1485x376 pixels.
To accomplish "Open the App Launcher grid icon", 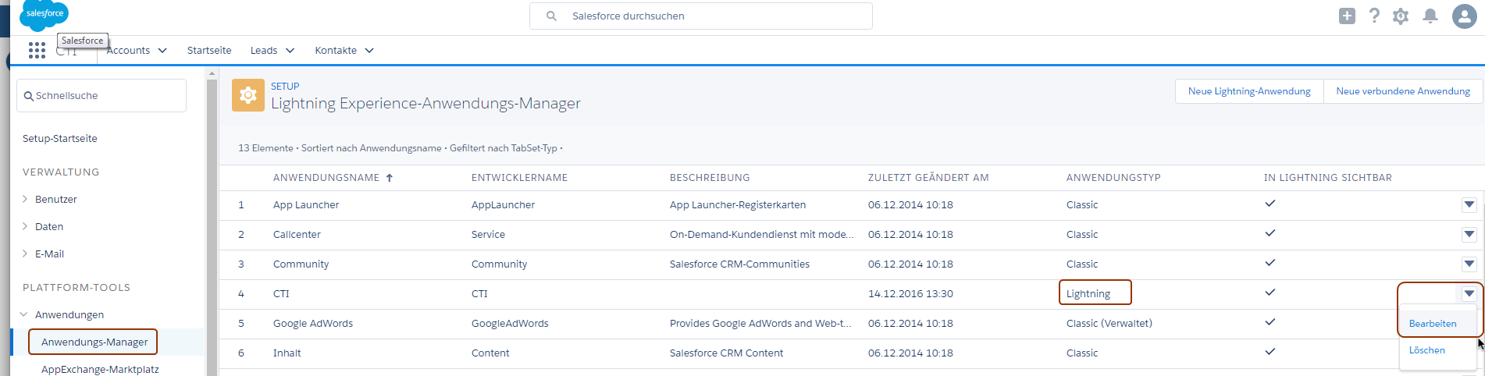I will 37,50.
